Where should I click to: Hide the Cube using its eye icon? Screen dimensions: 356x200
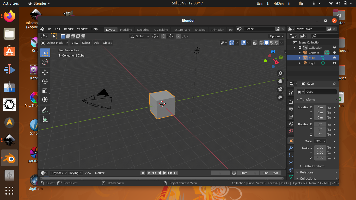(x=334, y=58)
